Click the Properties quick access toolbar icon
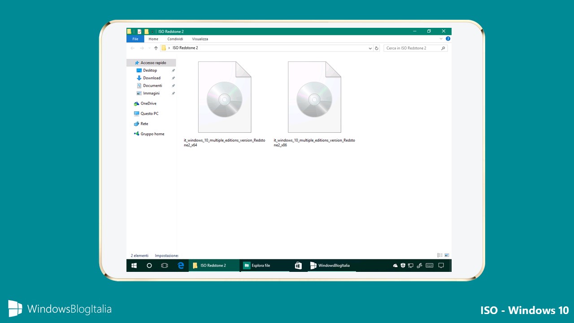 [x=139, y=31]
